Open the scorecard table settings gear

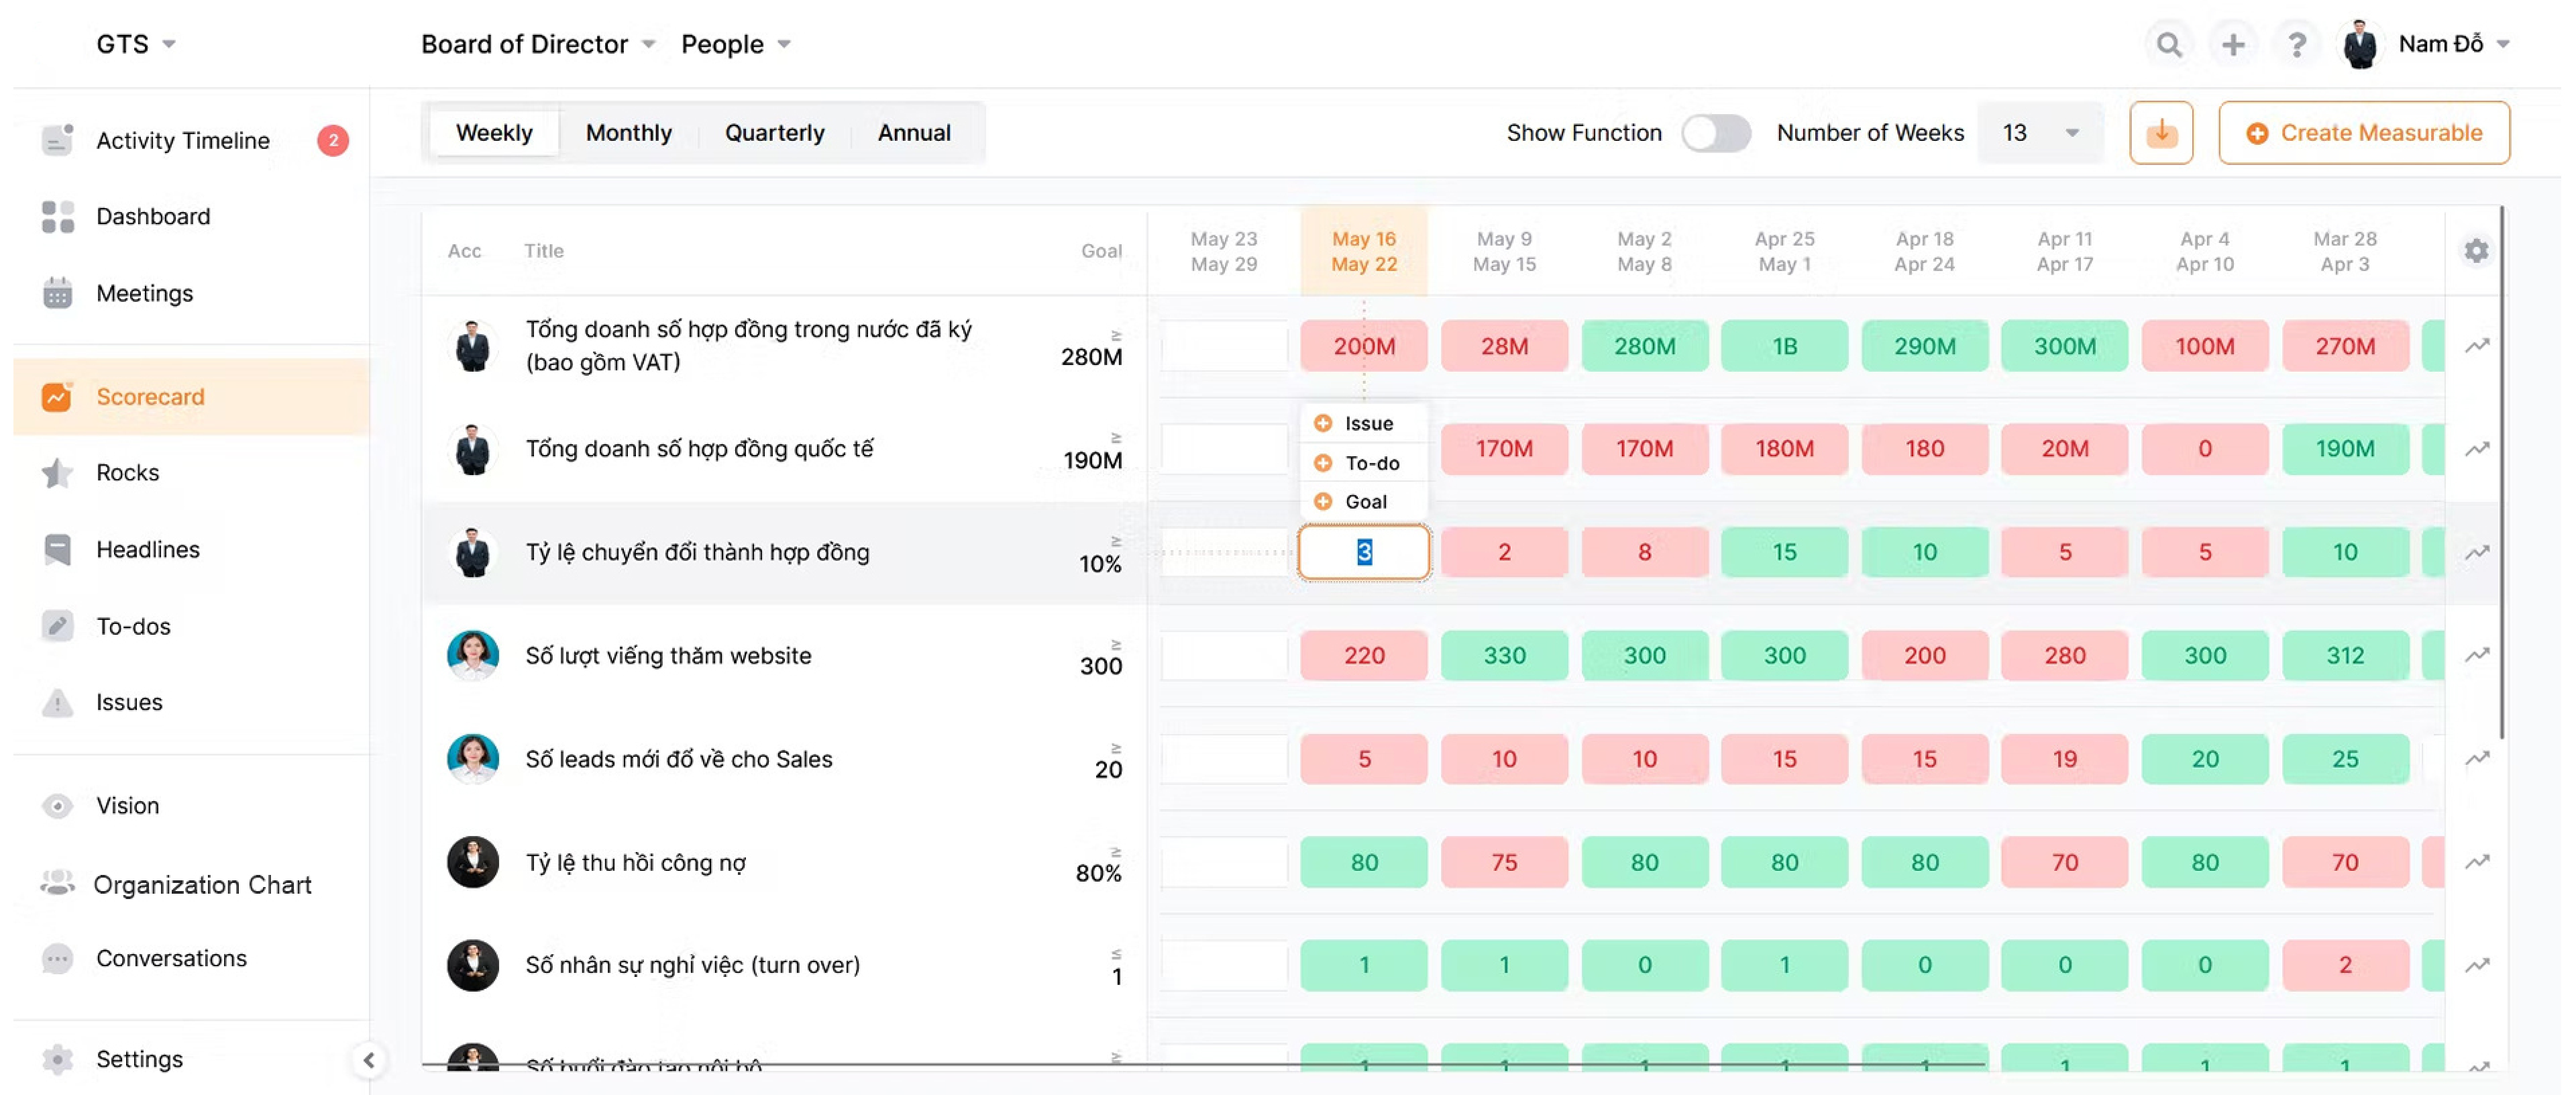pos(2475,251)
